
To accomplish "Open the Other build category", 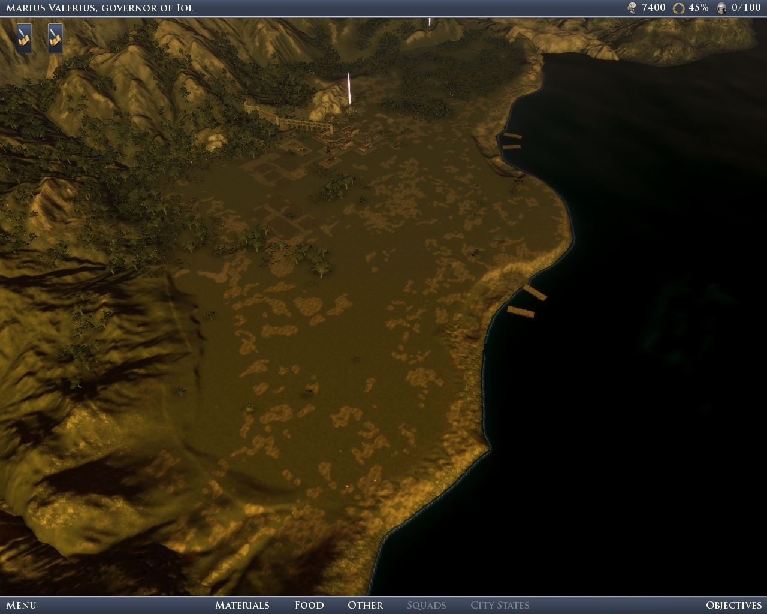I will click(x=365, y=605).
